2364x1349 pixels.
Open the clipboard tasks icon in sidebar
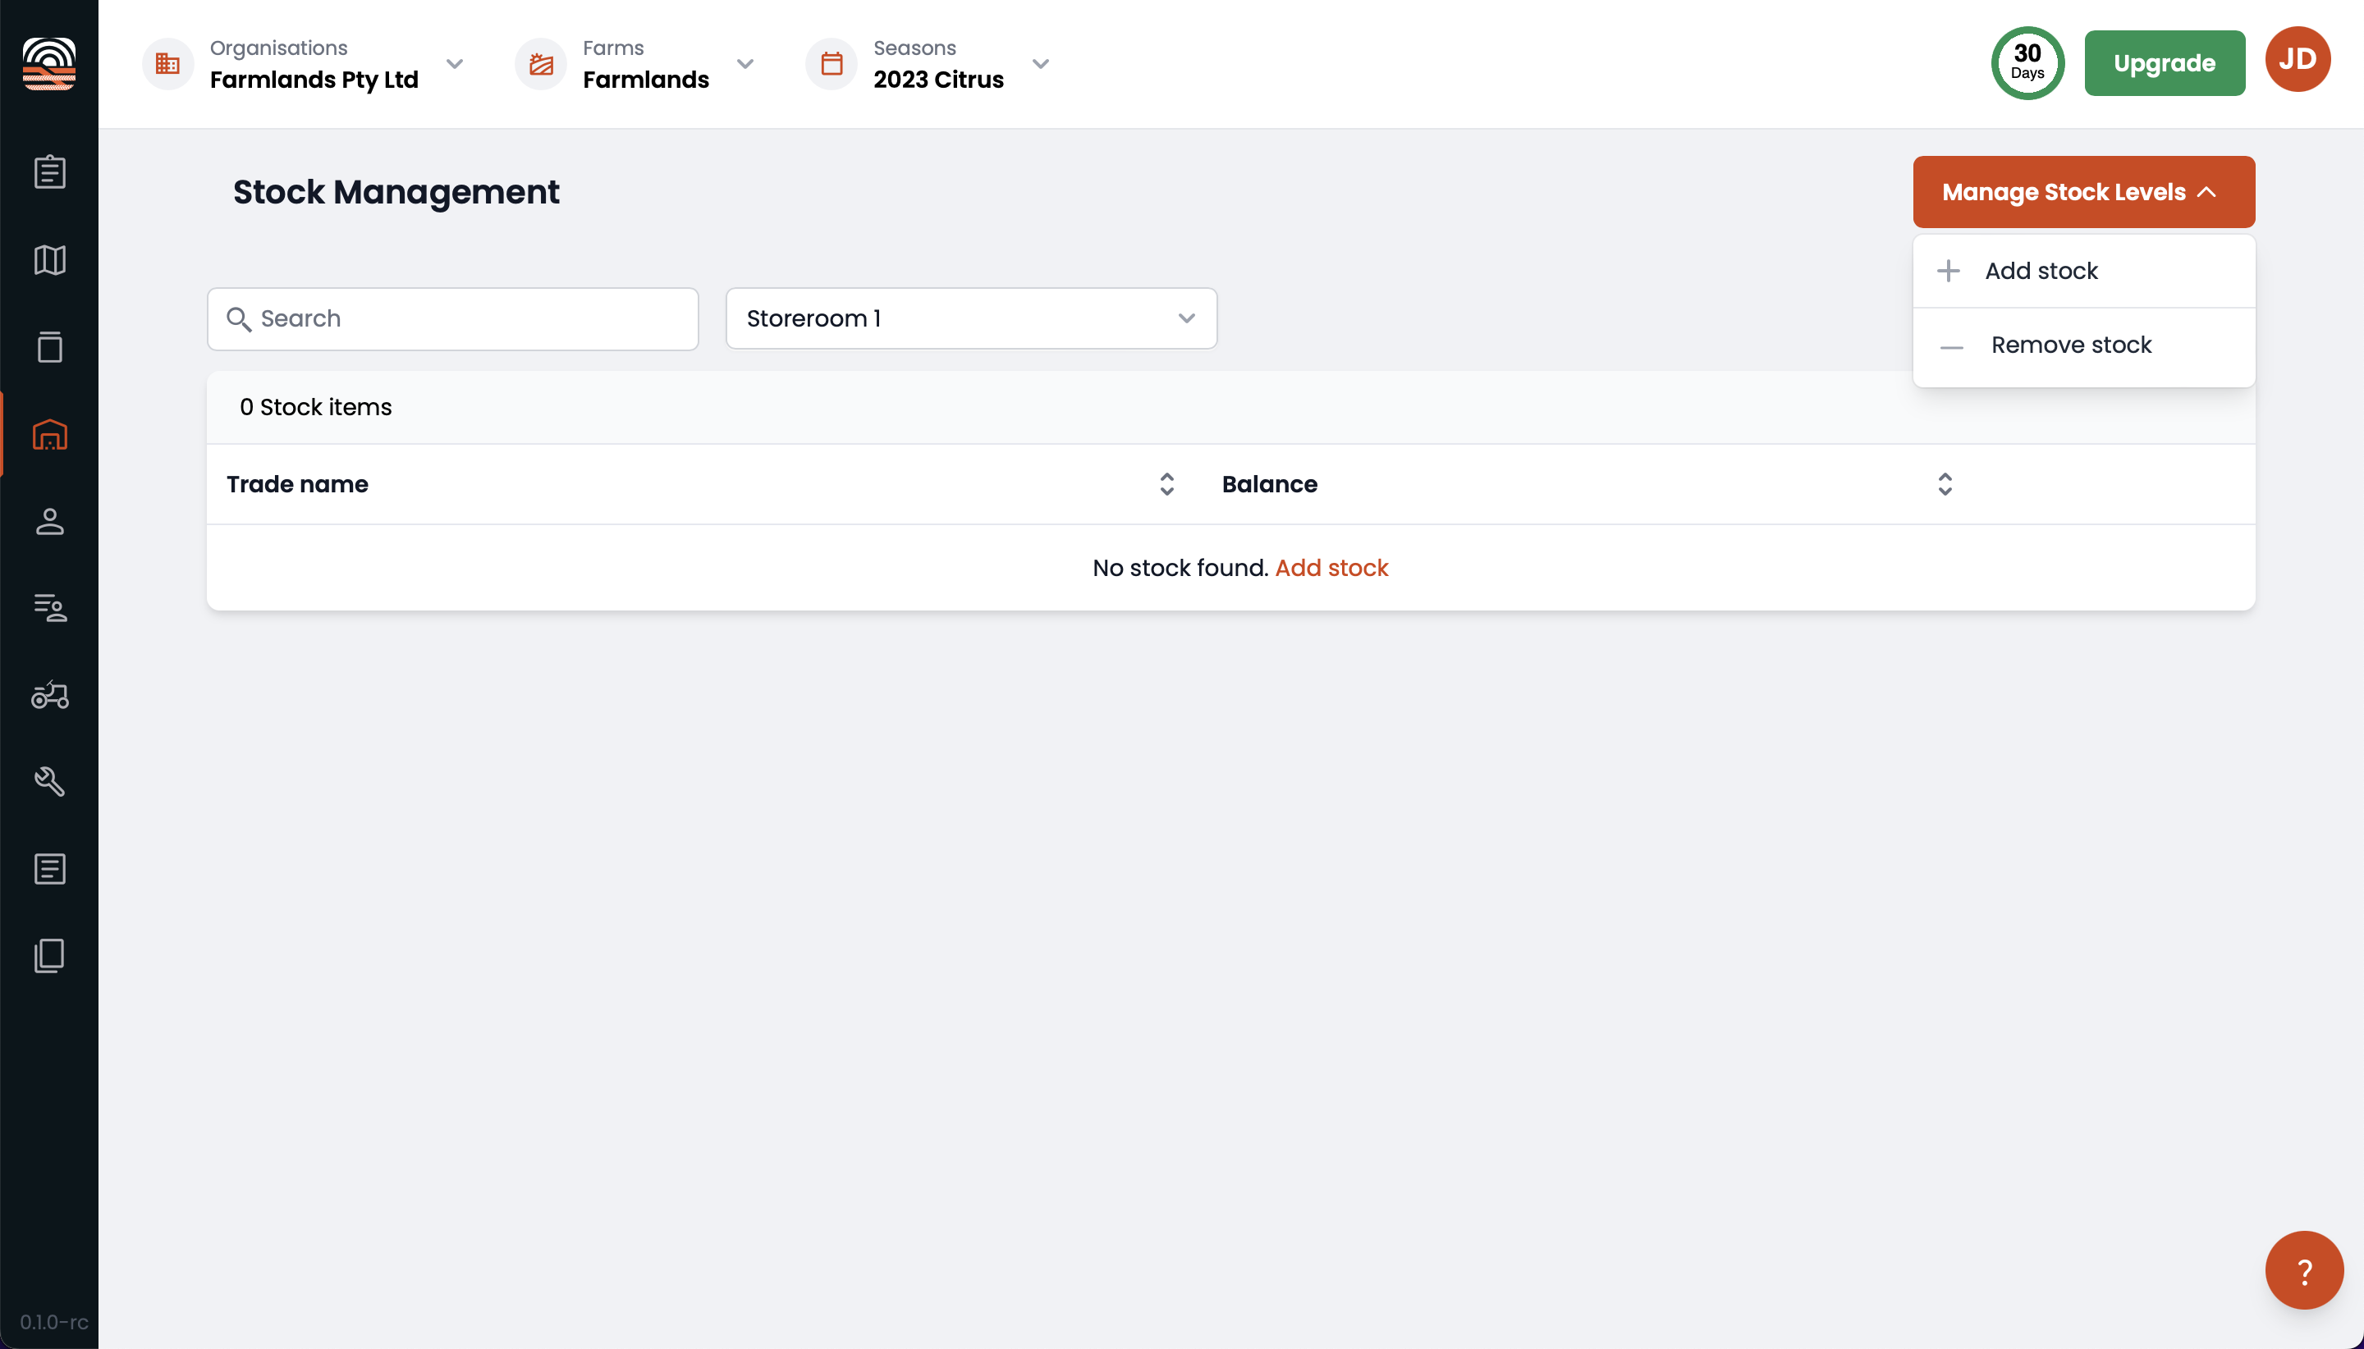pyautogui.click(x=49, y=172)
